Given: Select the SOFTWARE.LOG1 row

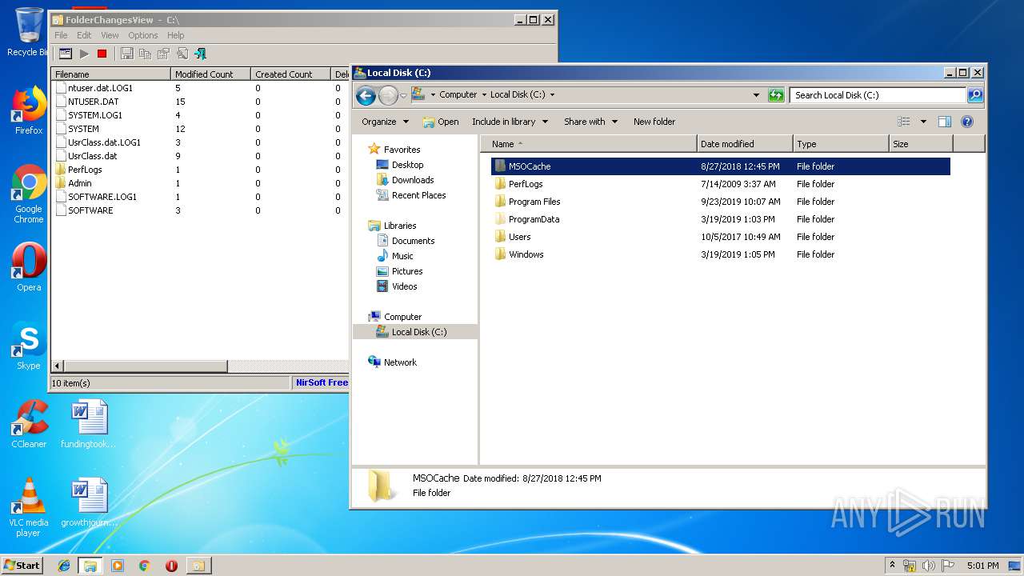Looking at the screenshot, I should [200, 197].
